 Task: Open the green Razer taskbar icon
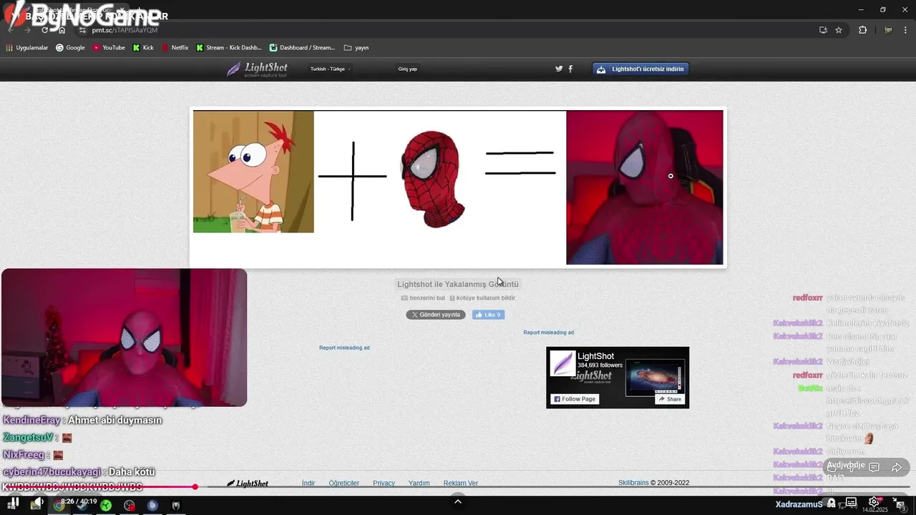click(x=106, y=506)
